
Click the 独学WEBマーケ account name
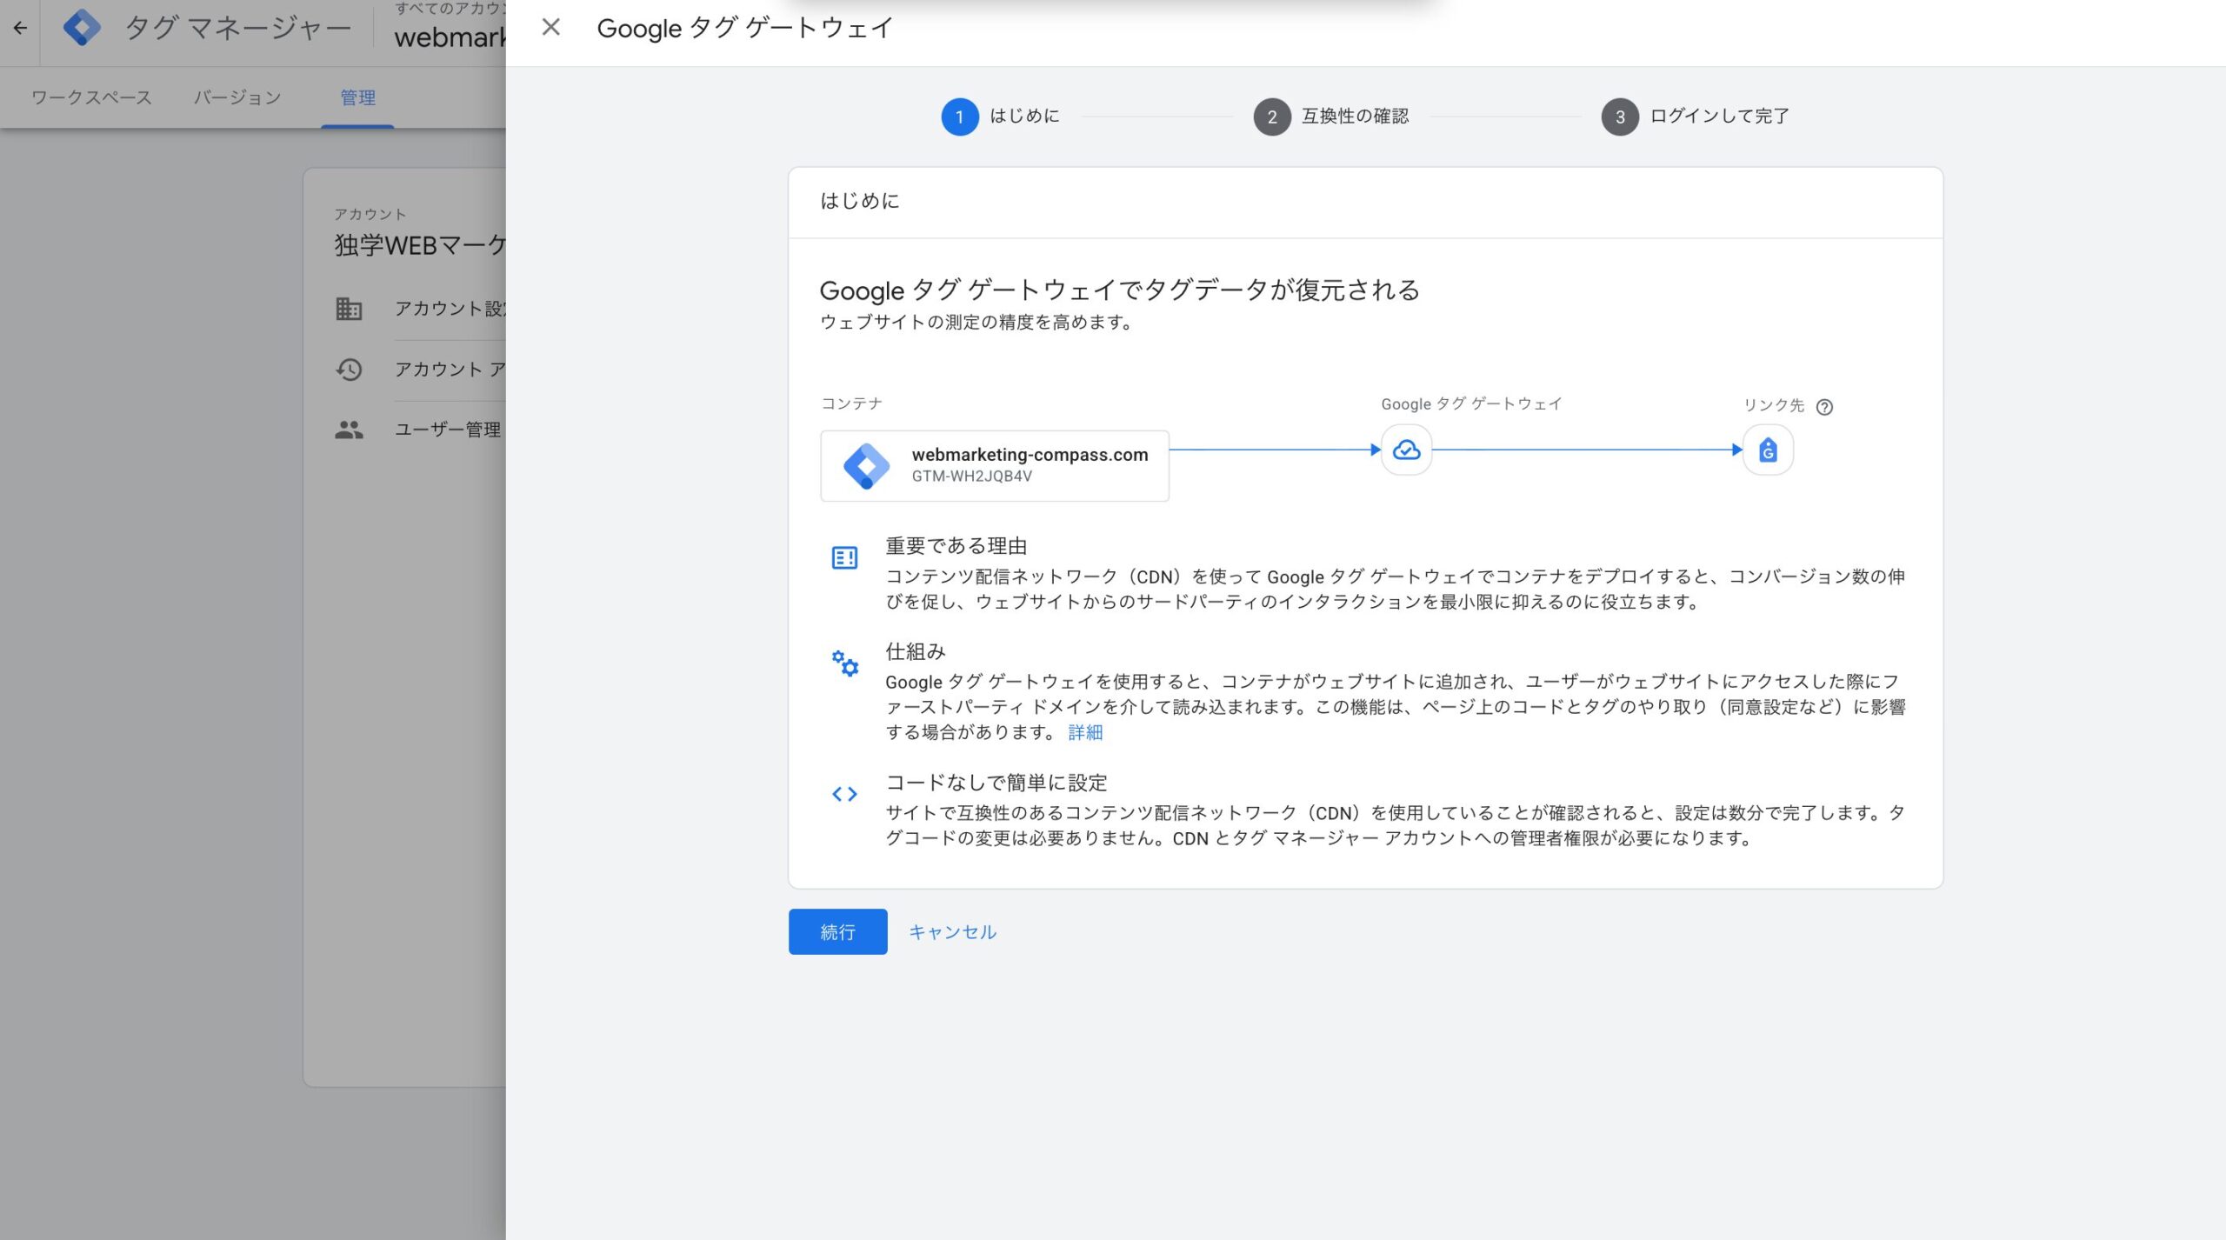[420, 245]
